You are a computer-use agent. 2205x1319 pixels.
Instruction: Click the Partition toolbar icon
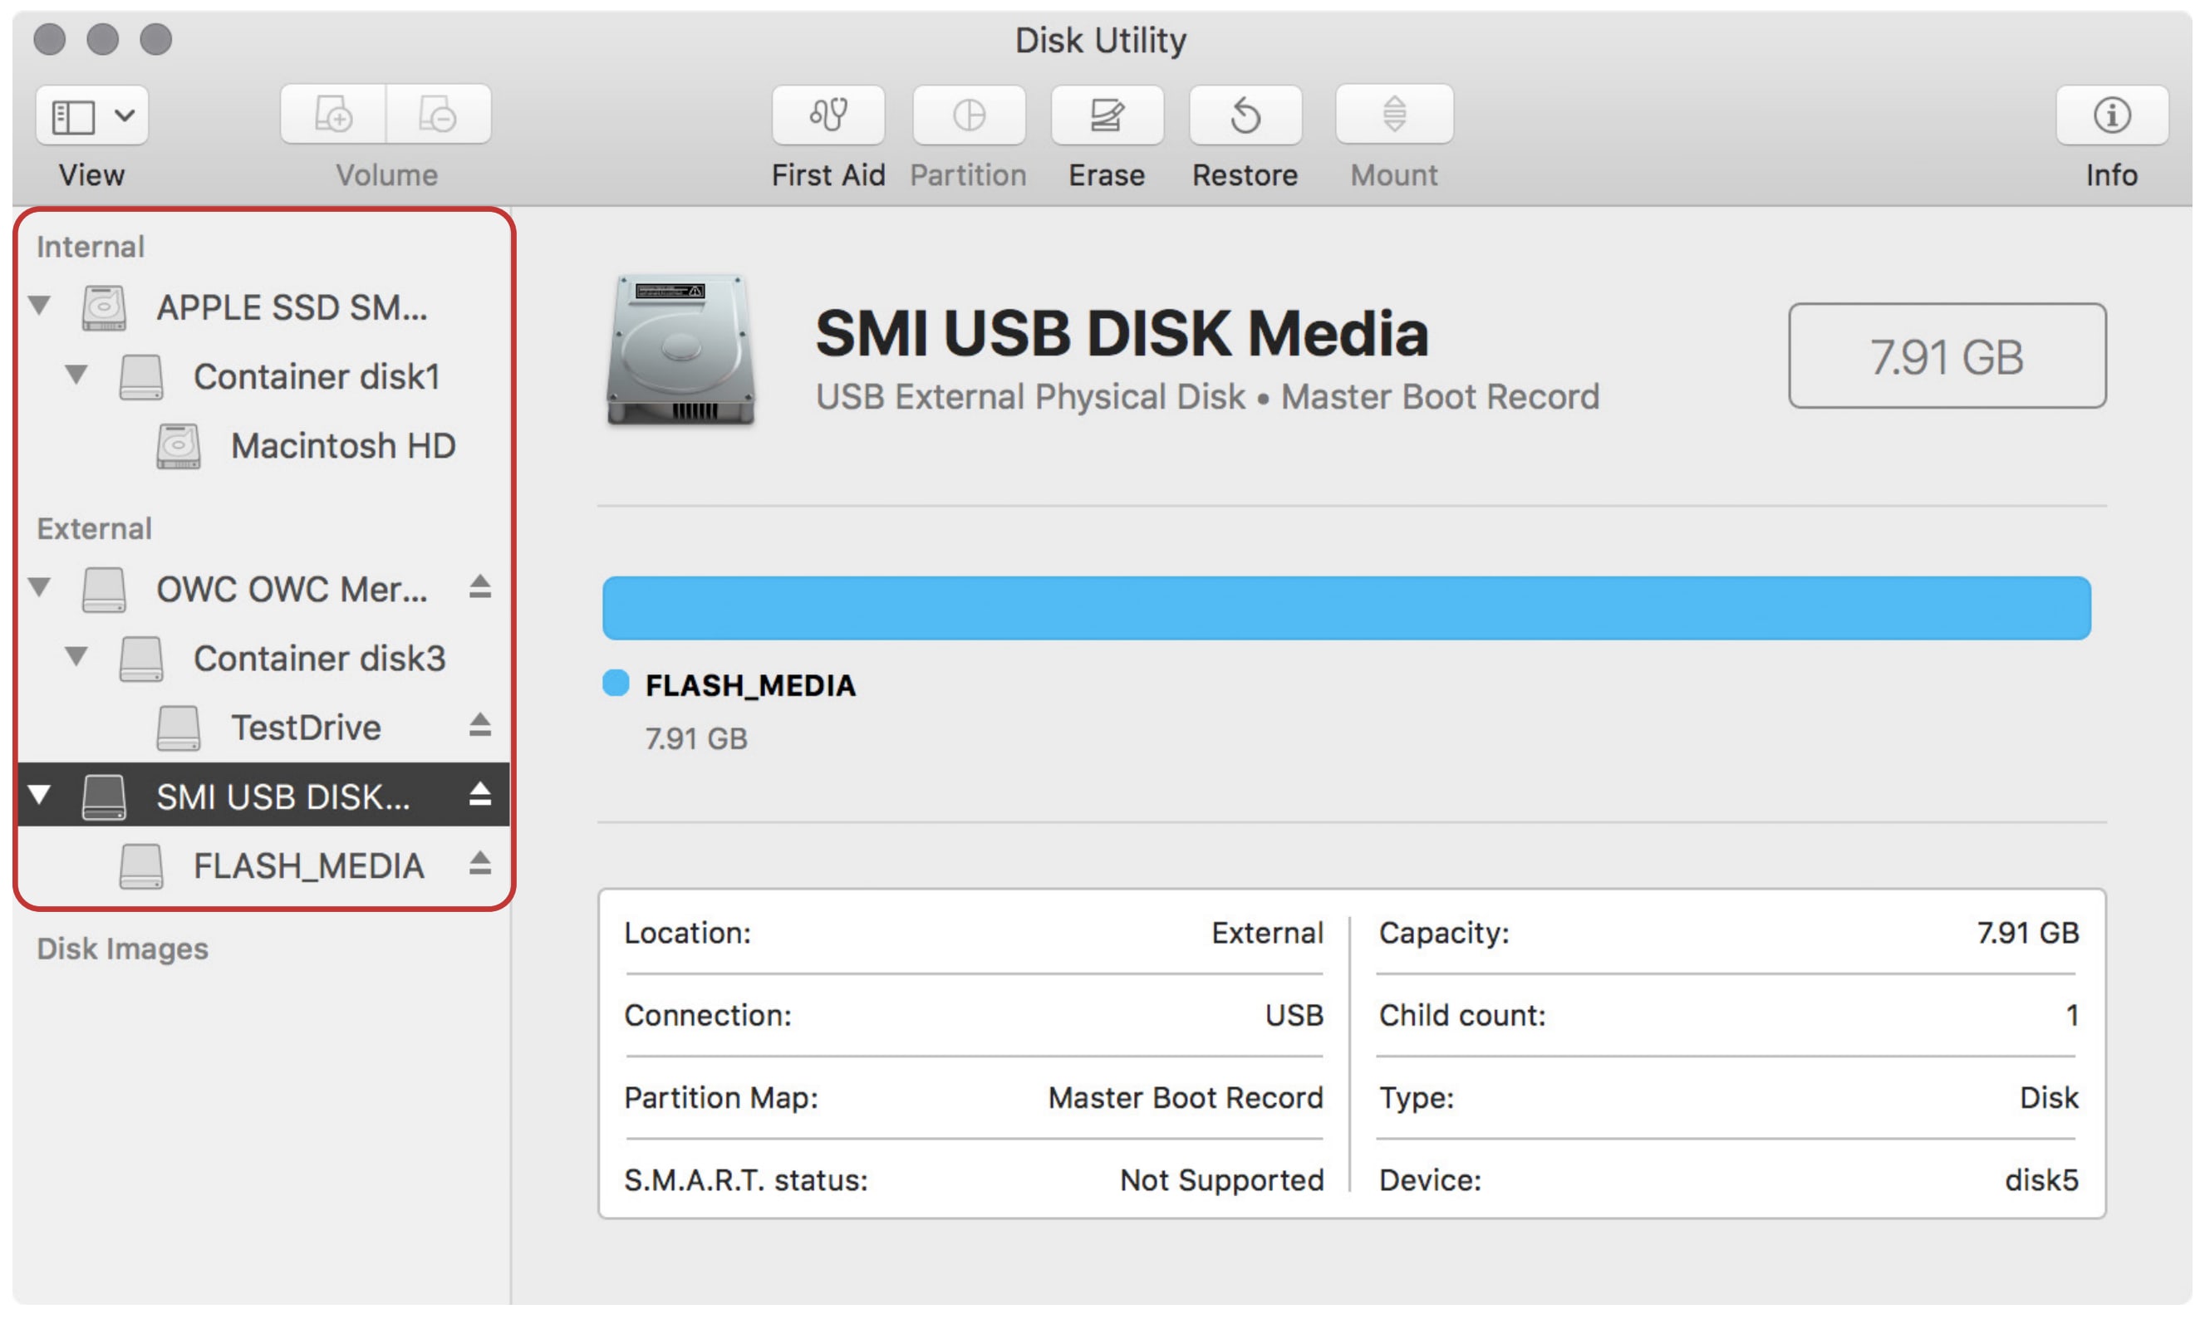[x=968, y=115]
